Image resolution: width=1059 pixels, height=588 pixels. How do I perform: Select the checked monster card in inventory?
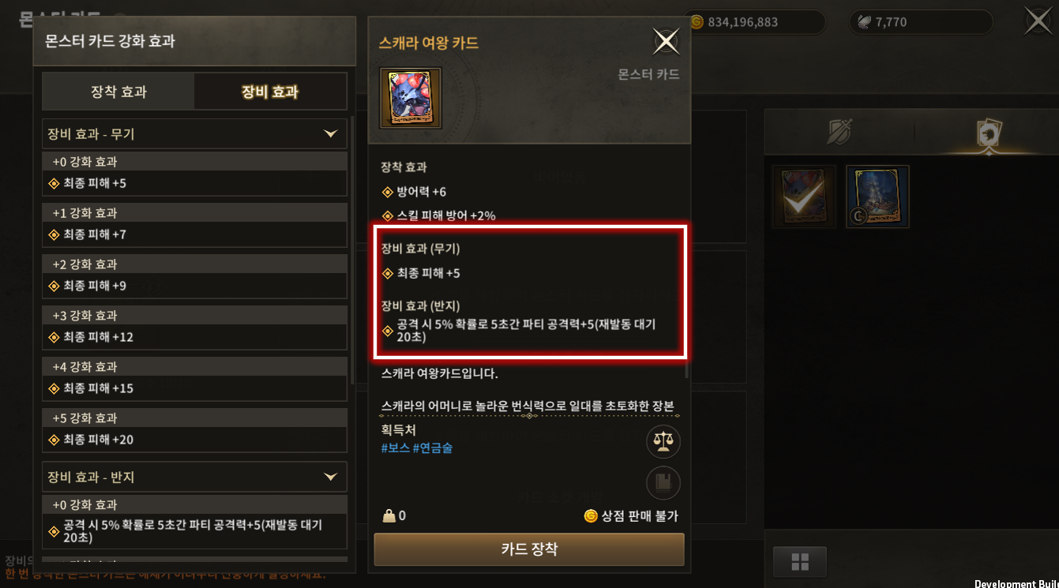(804, 197)
